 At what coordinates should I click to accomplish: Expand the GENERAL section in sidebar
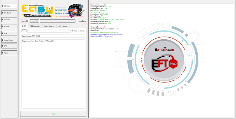pyautogui.click(x=9, y=6)
